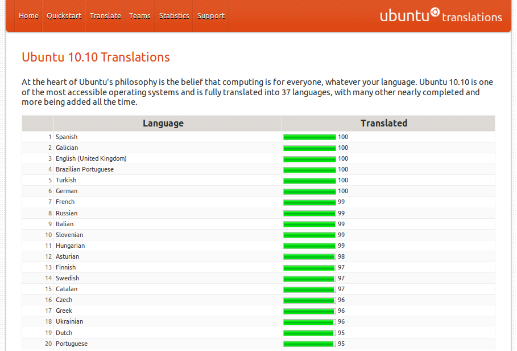This screenshot has width=517, height=351.
Task: Select the German language entry
Action: pos(67,191)
